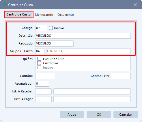Viewport: 142px width, 122px height.
Task: Open the Orçamento tab
Action: [66, 15]
